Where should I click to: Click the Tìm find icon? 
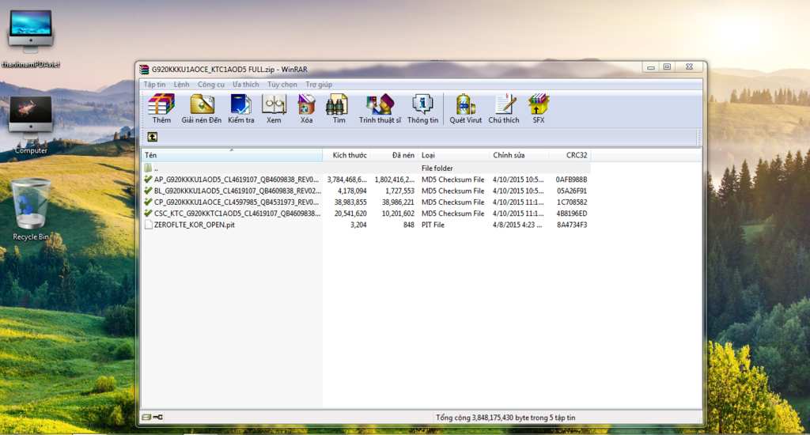339,108
